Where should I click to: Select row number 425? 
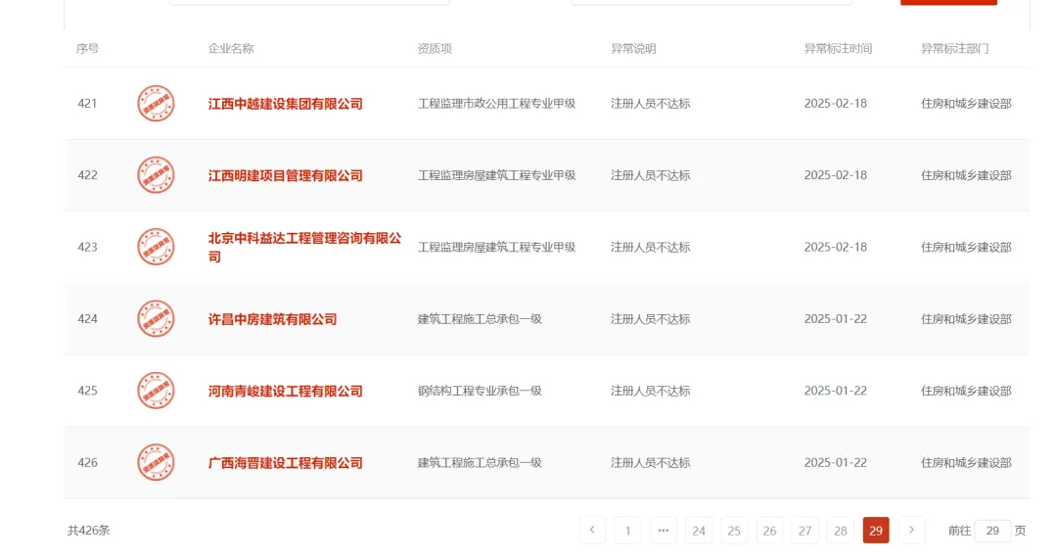[88, 391]
